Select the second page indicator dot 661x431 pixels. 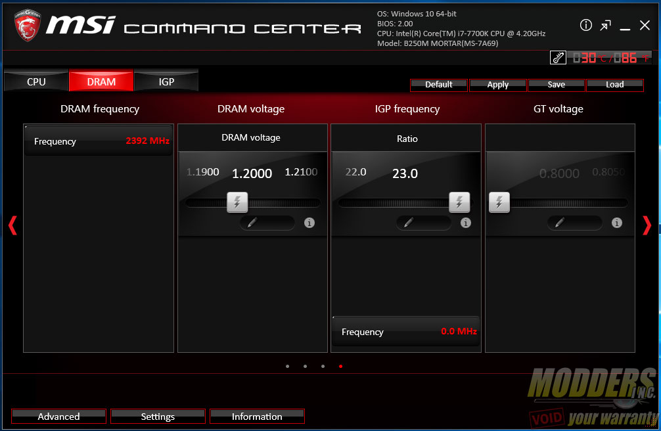(306, 366)
